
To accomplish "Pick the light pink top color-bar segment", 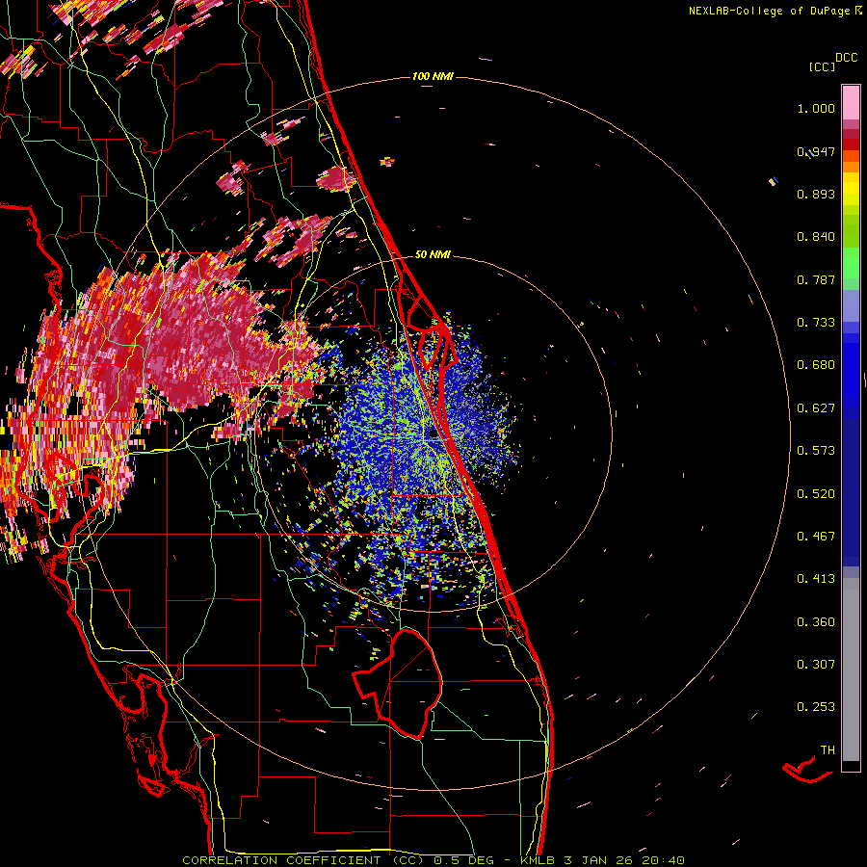I will 851,103.
